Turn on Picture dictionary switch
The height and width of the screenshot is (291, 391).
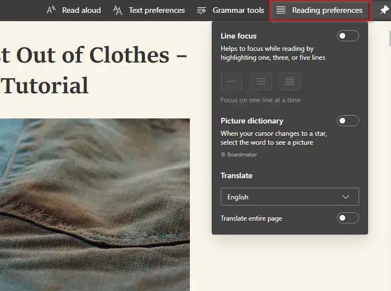348,121
